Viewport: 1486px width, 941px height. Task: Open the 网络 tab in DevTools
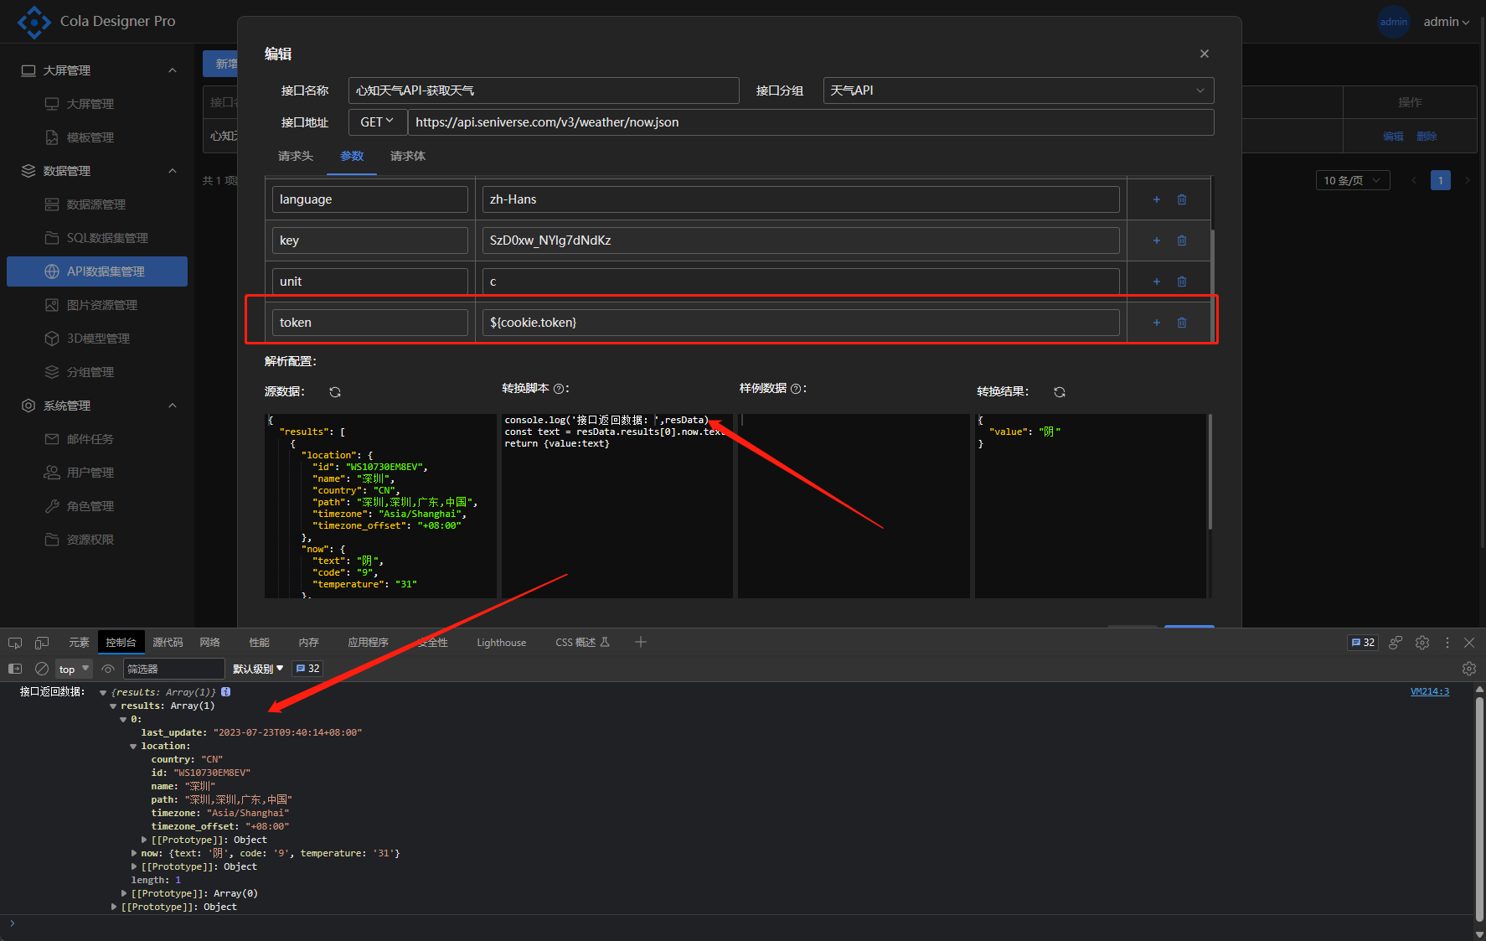coord(209,643)
